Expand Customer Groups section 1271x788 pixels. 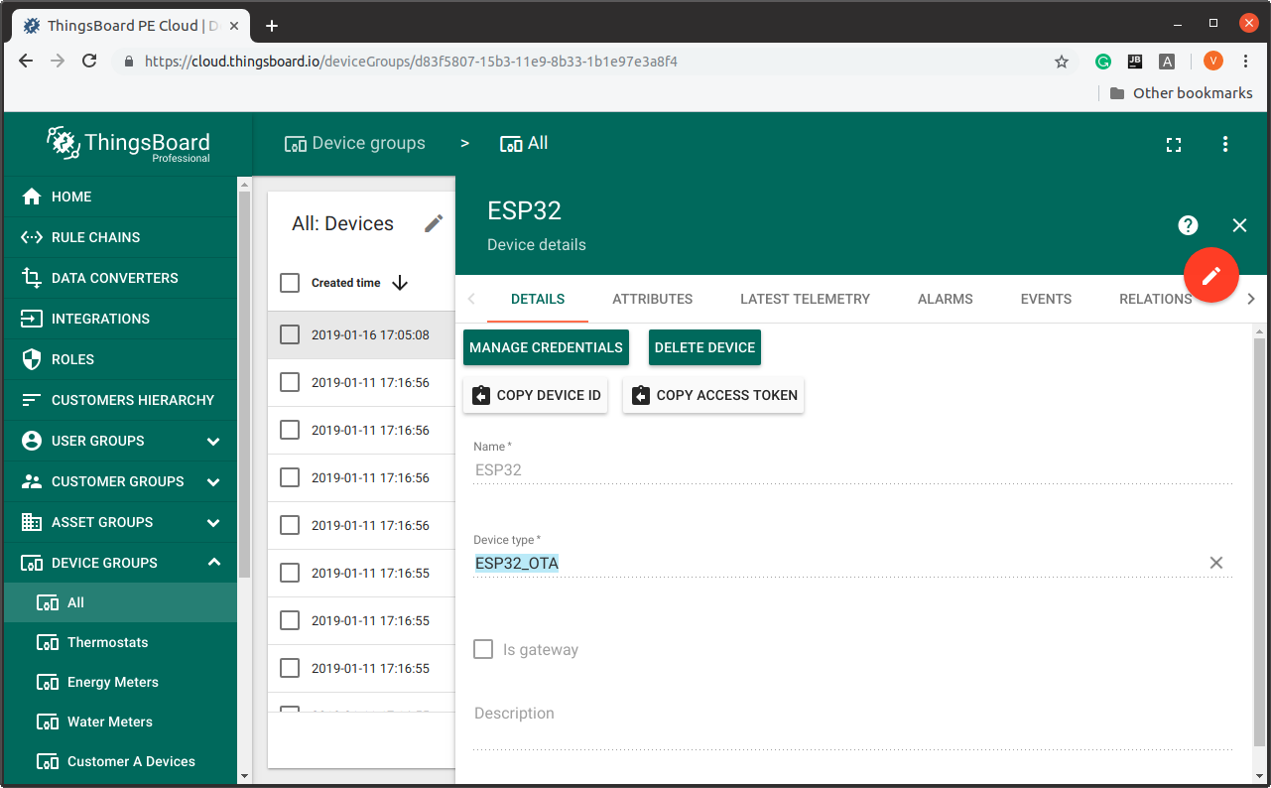213,481
